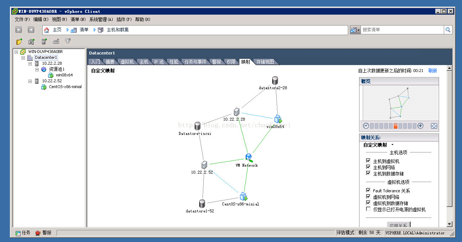Select the datastore1-52 icon in the map

click(202, 204)
